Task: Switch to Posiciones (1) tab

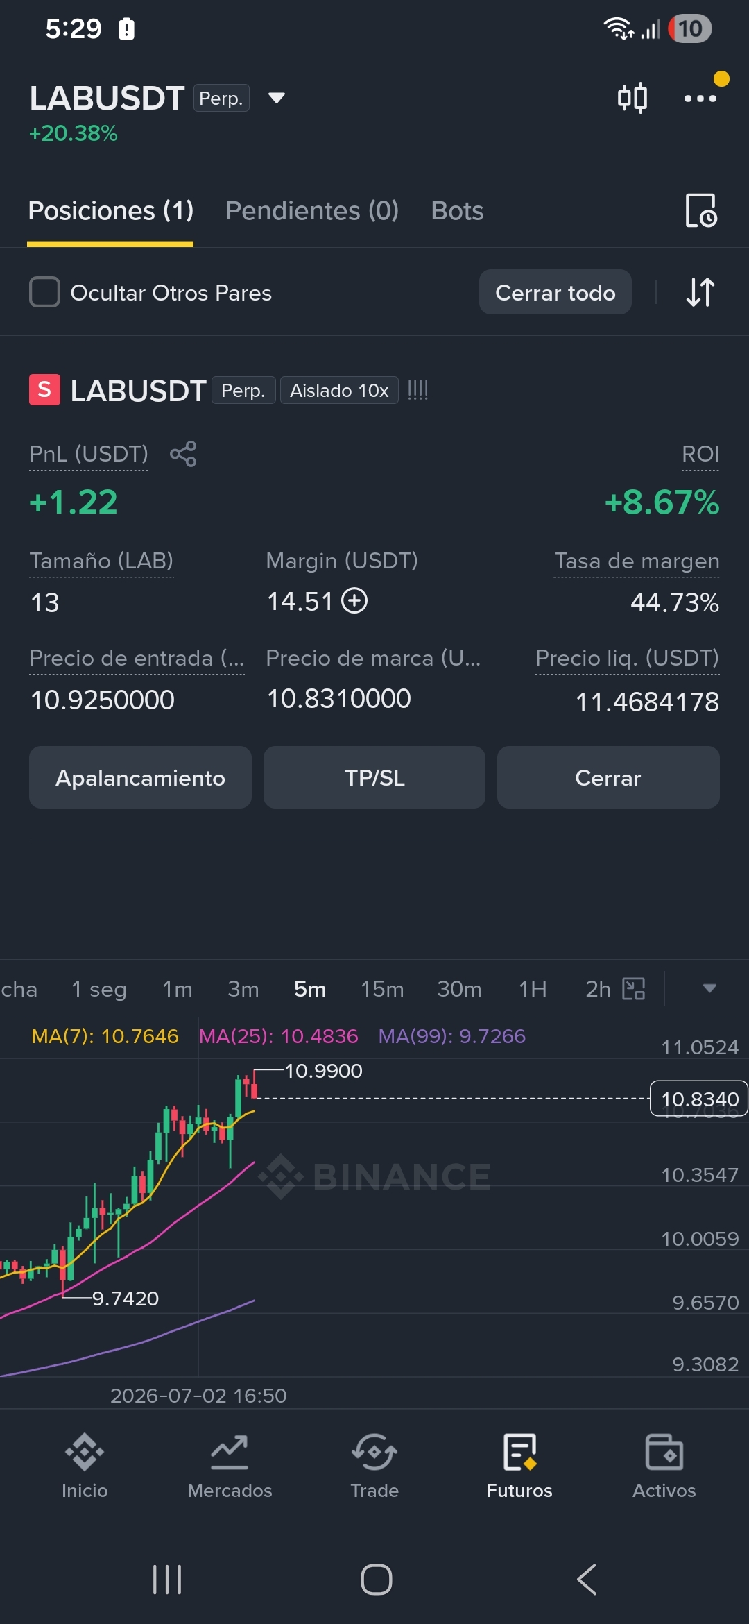Action: [110, 210]
